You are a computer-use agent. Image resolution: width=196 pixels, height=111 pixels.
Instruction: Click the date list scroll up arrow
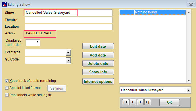coord(189,12)
